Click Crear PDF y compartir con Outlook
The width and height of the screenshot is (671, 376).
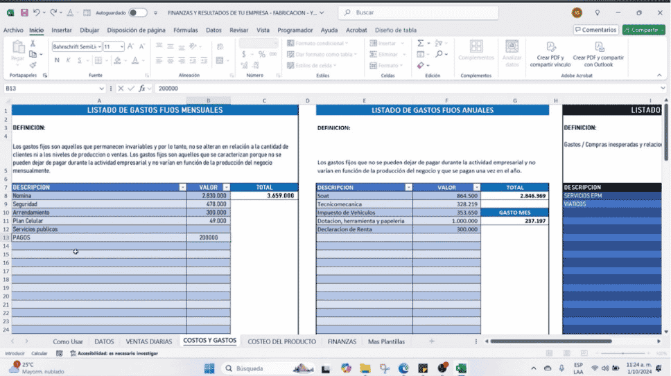click(x=598, y=54)
